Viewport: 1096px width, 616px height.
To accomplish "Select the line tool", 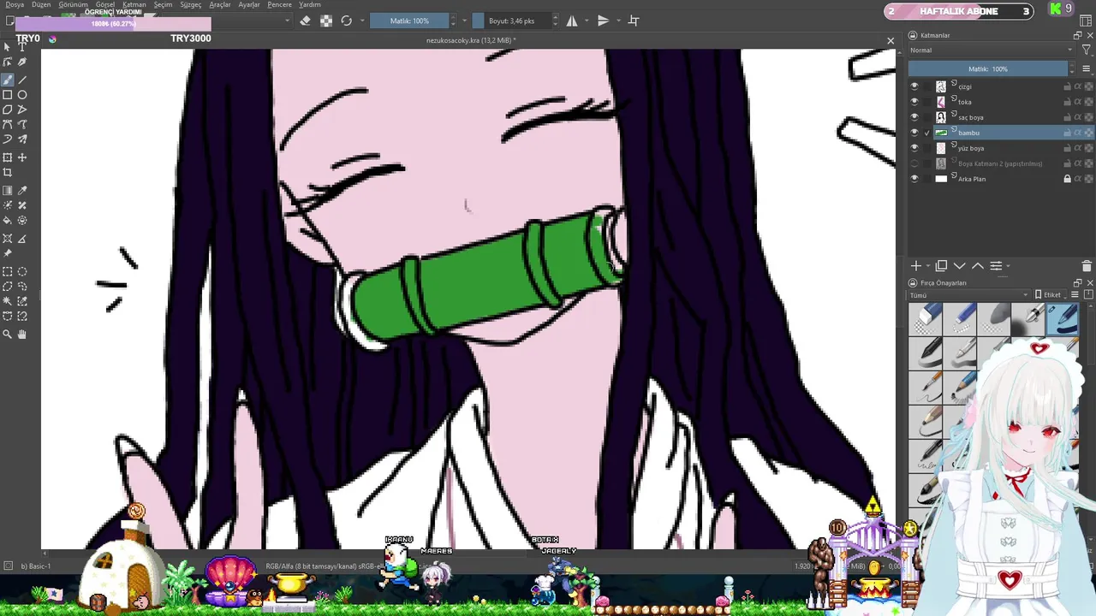I will 22,80.
